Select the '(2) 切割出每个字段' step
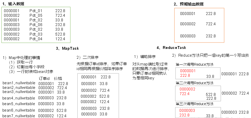Screen dimensions: 251x118 pos(27,67)
